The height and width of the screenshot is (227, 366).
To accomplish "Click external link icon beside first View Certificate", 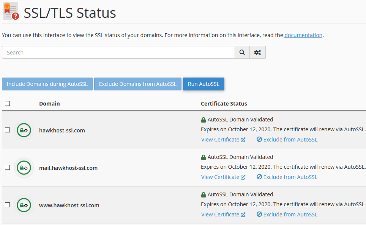I will point(243,139).
